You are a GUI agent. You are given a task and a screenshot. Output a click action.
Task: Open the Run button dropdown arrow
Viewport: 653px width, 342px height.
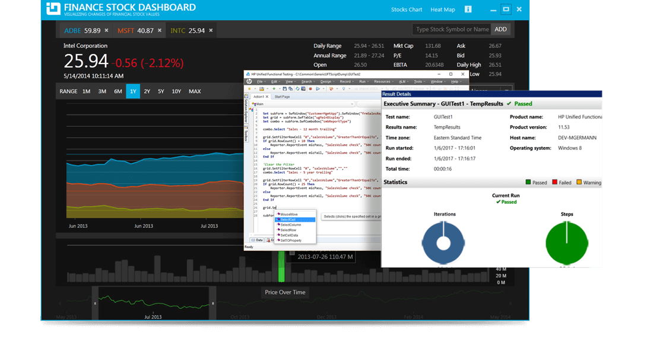click(x=324, y=89)
